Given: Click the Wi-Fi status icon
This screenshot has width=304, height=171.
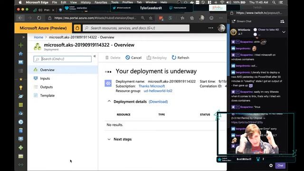Looking at the screenshot, I should 222,2.
